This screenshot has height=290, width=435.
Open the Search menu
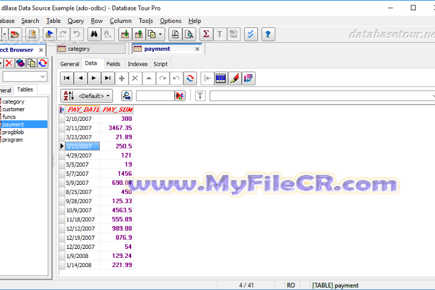pyautogui.click(x=30, y=21)
